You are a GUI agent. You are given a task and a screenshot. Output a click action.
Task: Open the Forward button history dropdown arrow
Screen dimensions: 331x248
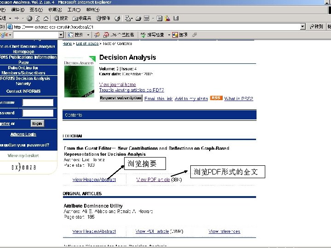(23, 18)
